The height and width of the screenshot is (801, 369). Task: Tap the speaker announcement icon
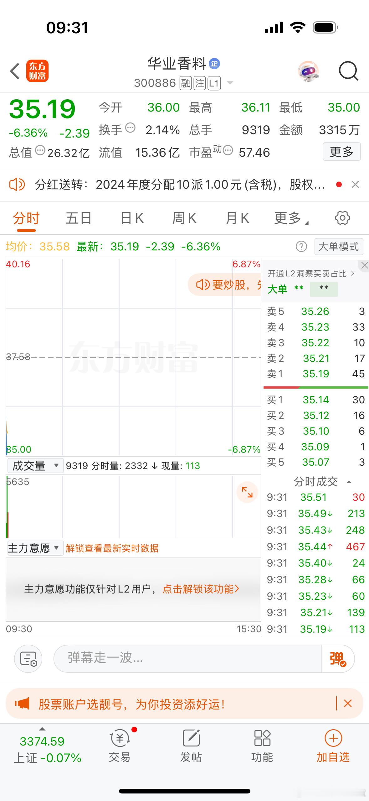[x=17, y=185]
